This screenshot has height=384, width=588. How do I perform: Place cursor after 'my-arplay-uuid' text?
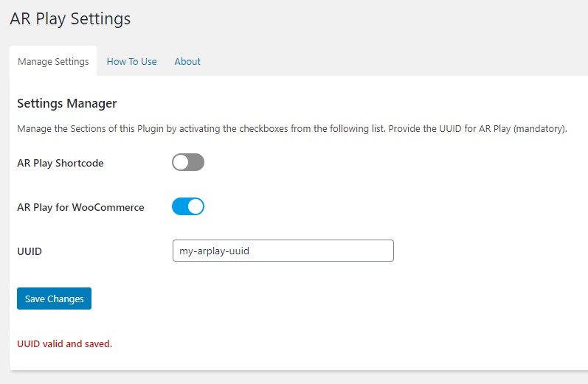click(250, 251)
